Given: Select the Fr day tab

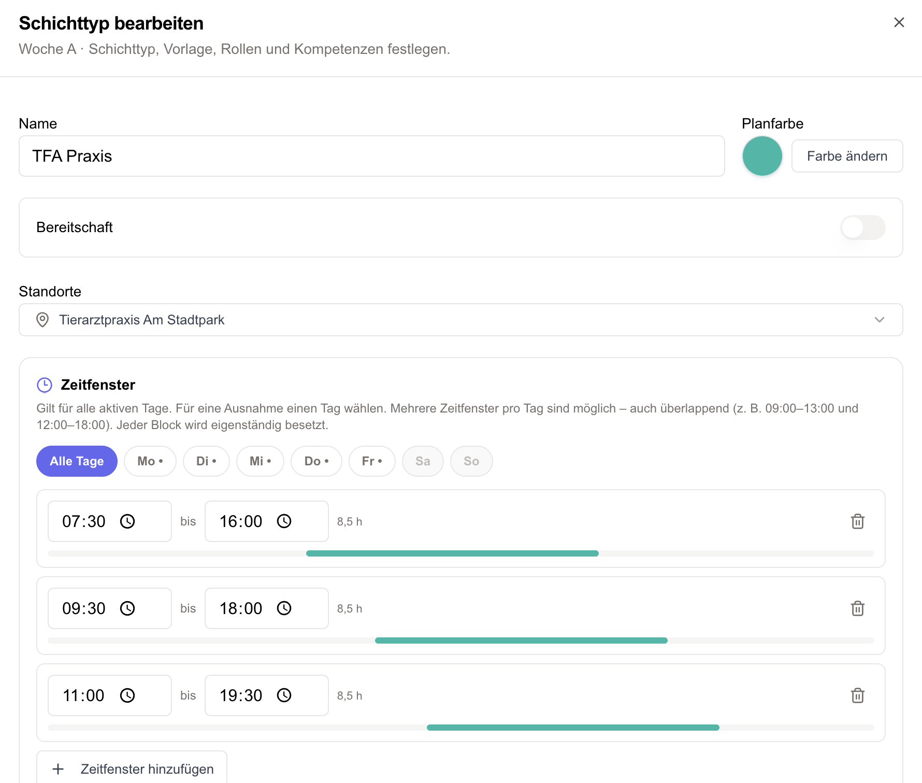Looking at the screenshot, I should pos(372,461).
